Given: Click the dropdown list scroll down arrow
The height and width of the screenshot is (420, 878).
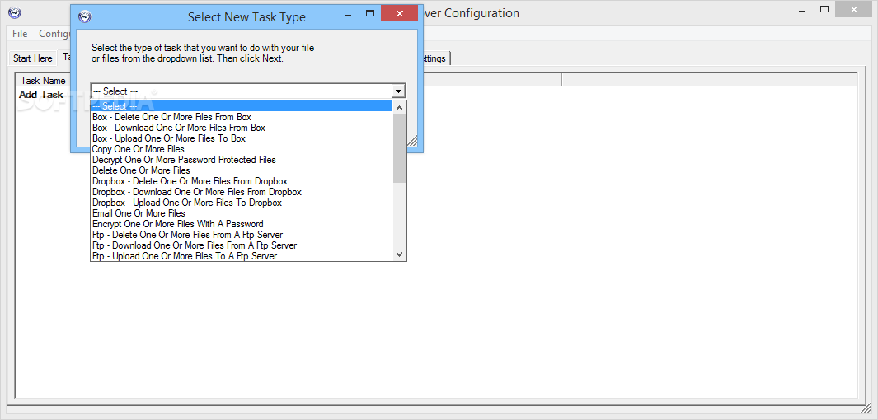Looking at the screenshot, I should pyautogui.click(x=399, y=254).
